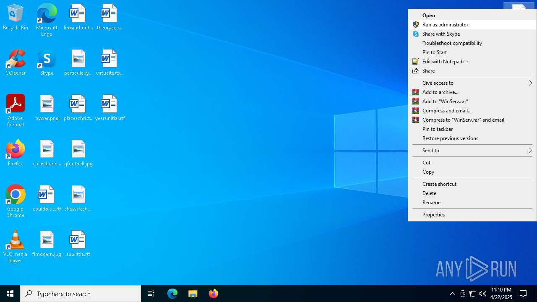Open the Recycle Bin desktop icon
Screen dimensions: 537x302
pyautogui.click(x=16, y=18)
